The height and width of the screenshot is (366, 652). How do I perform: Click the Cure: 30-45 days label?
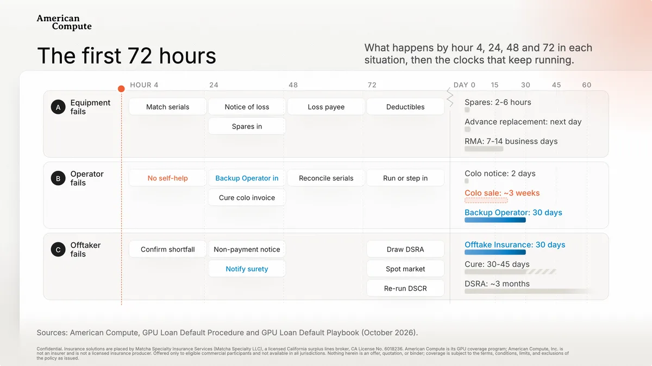pyautogui.click(x=497, y=264)
